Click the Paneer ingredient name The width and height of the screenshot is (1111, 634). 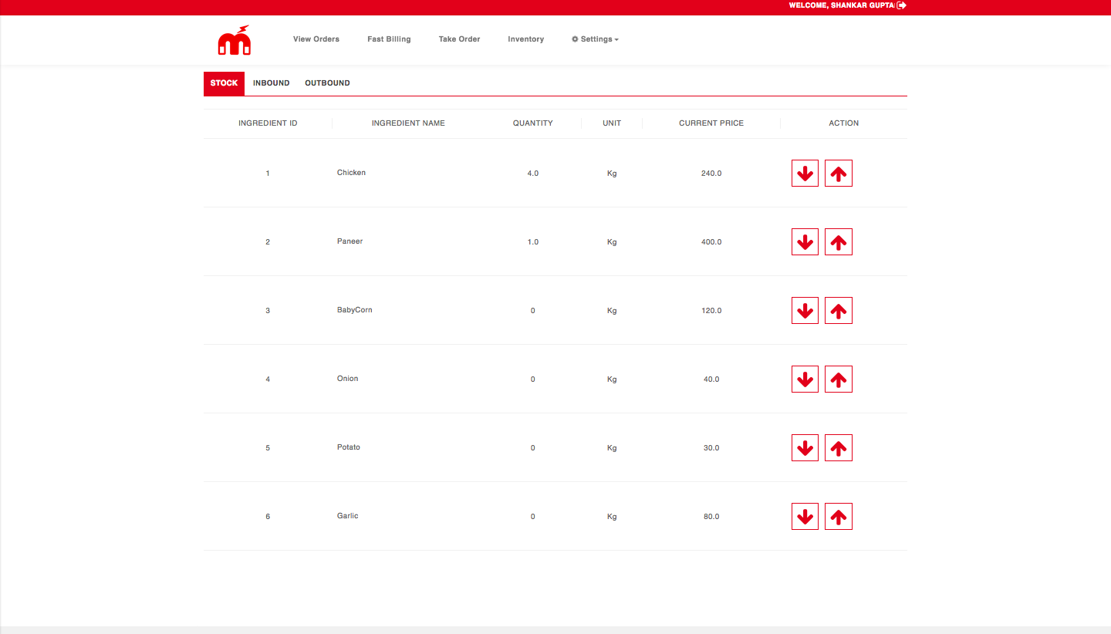[x=350, y=241]
